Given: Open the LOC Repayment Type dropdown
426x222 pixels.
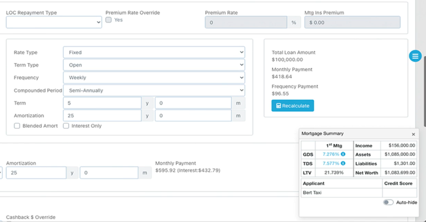Looking at the screenshot, I should pyautogui.click(x=54, y=22).
